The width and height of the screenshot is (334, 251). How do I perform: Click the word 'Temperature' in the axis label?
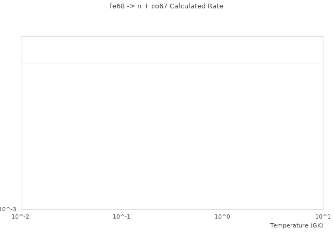pos(289,225)
